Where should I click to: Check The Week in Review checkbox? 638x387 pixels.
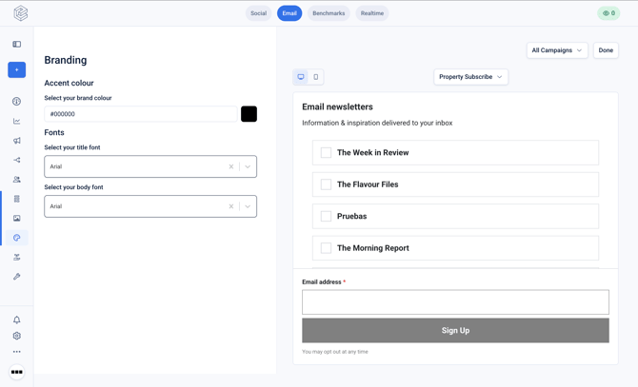pyautogui.click(x=326, y=153)
